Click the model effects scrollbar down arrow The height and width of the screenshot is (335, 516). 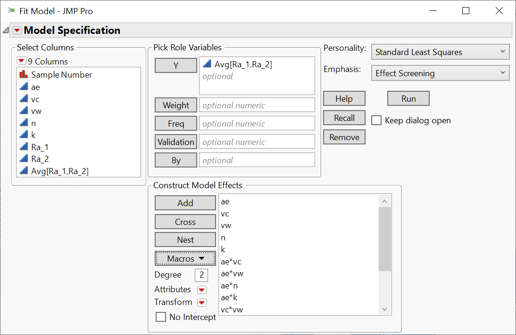385,309
